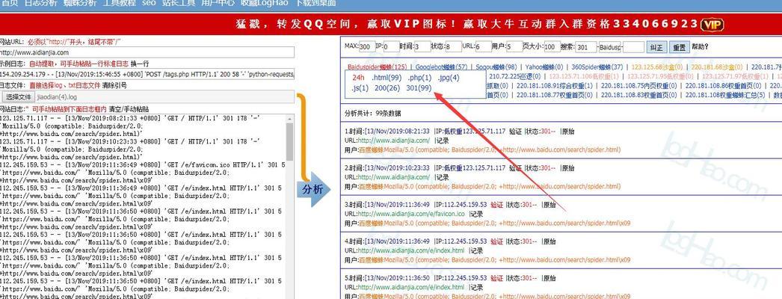Open the 蜘蛛分析 menu item
The image size is (782, 299).
click(x=80, y=2)
